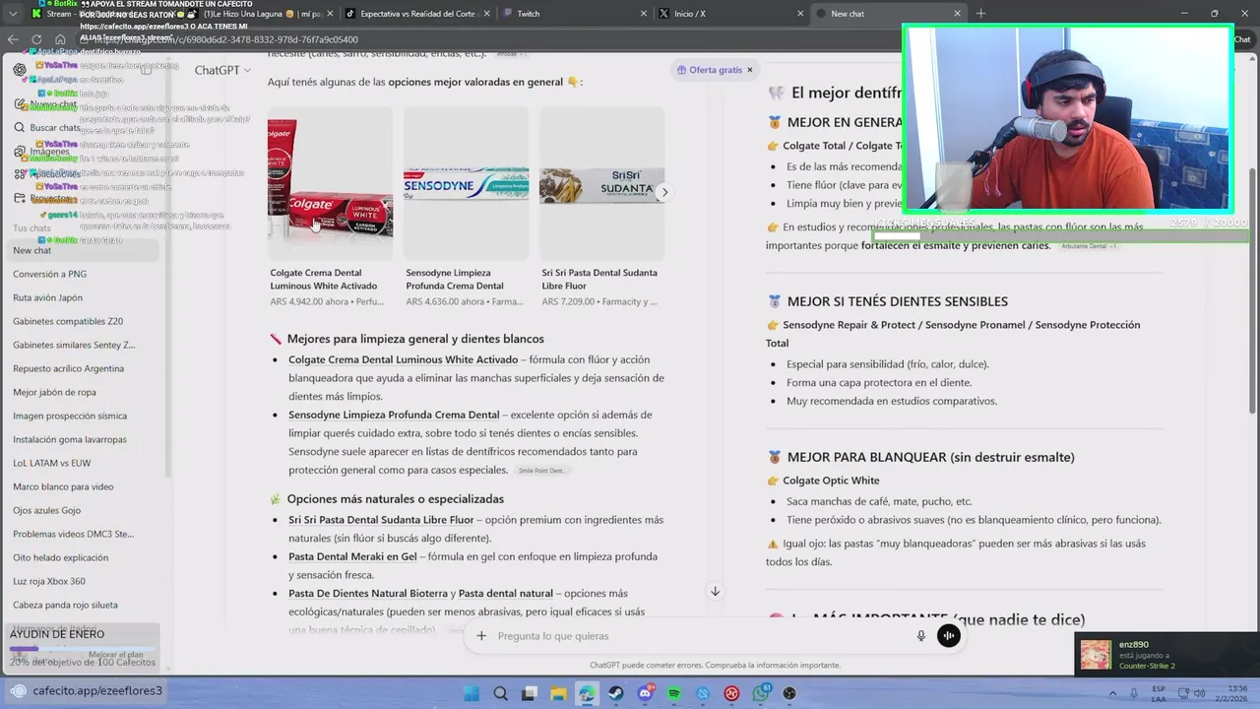Open a new browser tab

coord(980,14)
